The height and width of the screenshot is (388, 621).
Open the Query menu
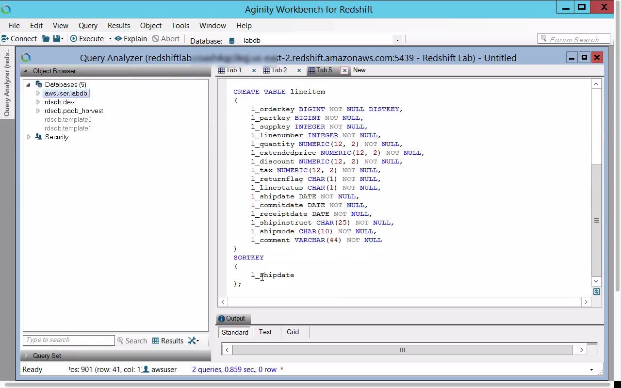(88, 26)
